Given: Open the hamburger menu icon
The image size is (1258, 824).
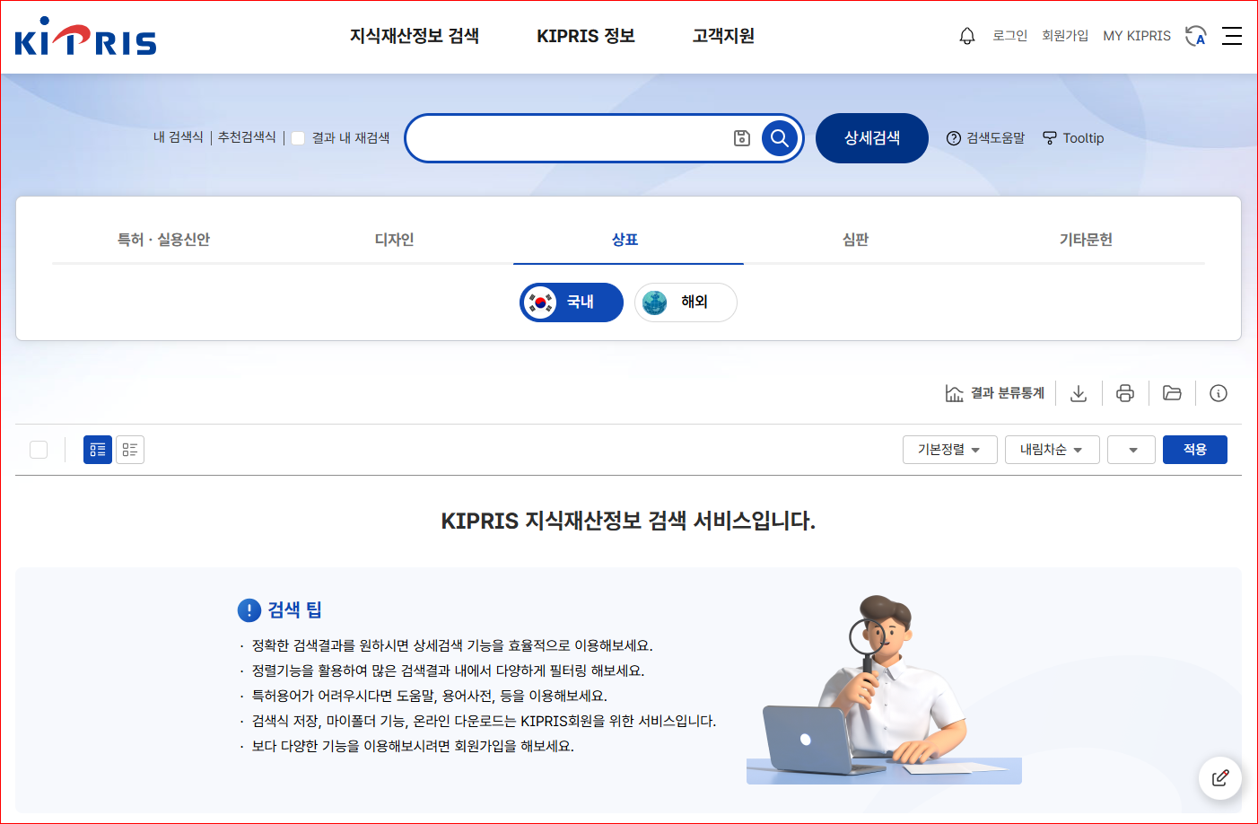Looking at the screenshot, I should (1232, 36).
